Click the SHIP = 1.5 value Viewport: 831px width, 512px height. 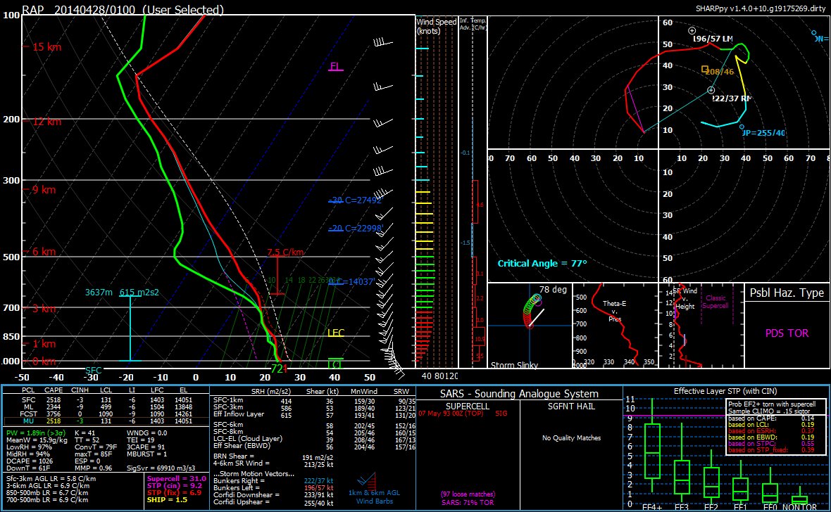point(167,500)
